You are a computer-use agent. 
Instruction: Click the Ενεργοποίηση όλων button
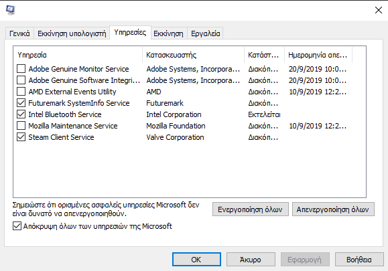tap(250, 209)
